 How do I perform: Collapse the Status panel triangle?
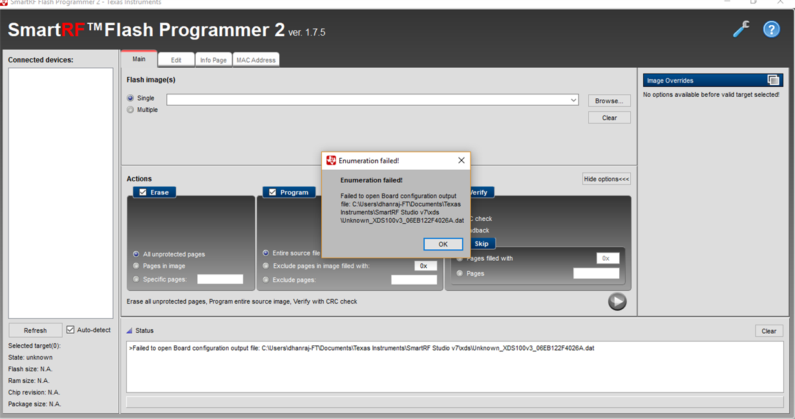[x=129, y=331]
